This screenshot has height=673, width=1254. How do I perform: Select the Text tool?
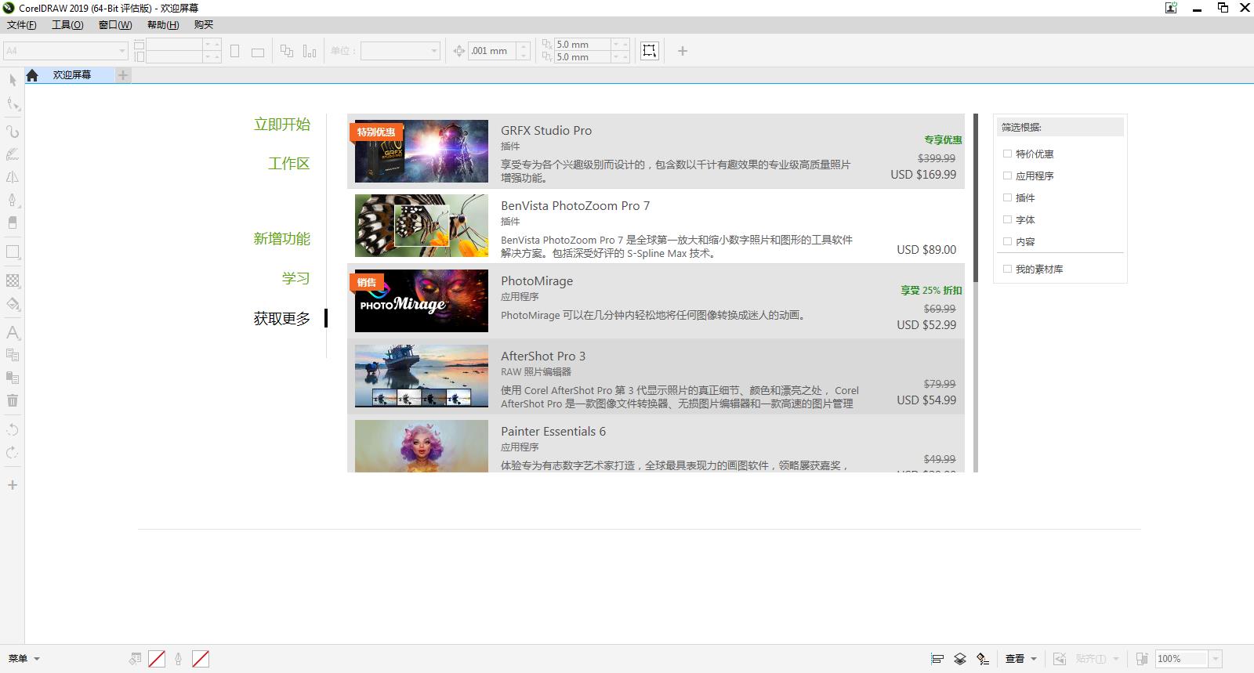coord(13,333)
